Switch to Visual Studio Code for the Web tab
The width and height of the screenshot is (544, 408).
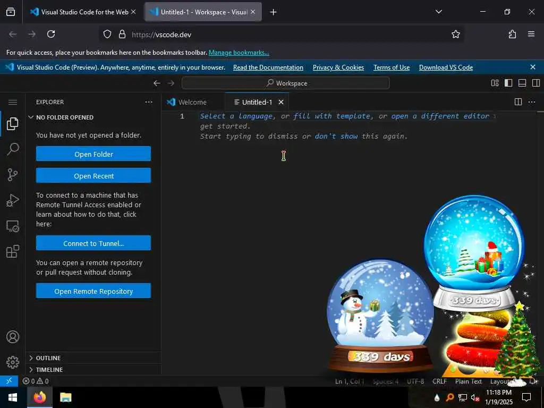coord(83,12)
